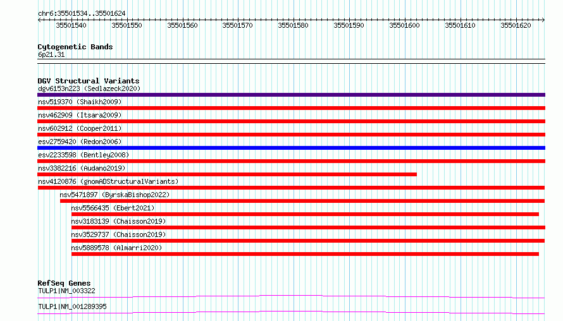
Task: Click ruler position 35501590
Action: [x=349, y=25]
